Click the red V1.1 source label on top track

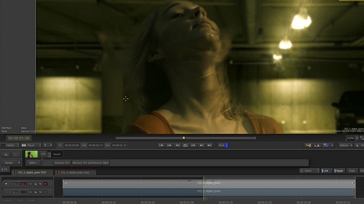click(24, 184)
